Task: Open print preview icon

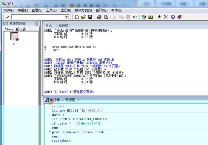Action: [106, 17]
